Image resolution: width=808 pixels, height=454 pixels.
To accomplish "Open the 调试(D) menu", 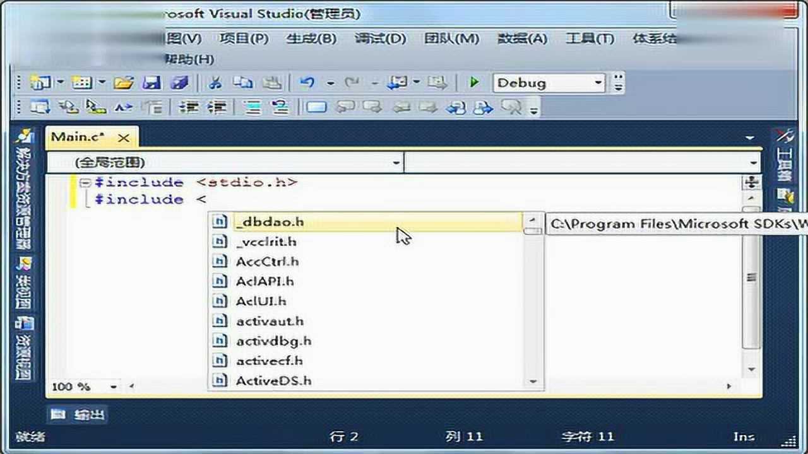I will (379, 38).
